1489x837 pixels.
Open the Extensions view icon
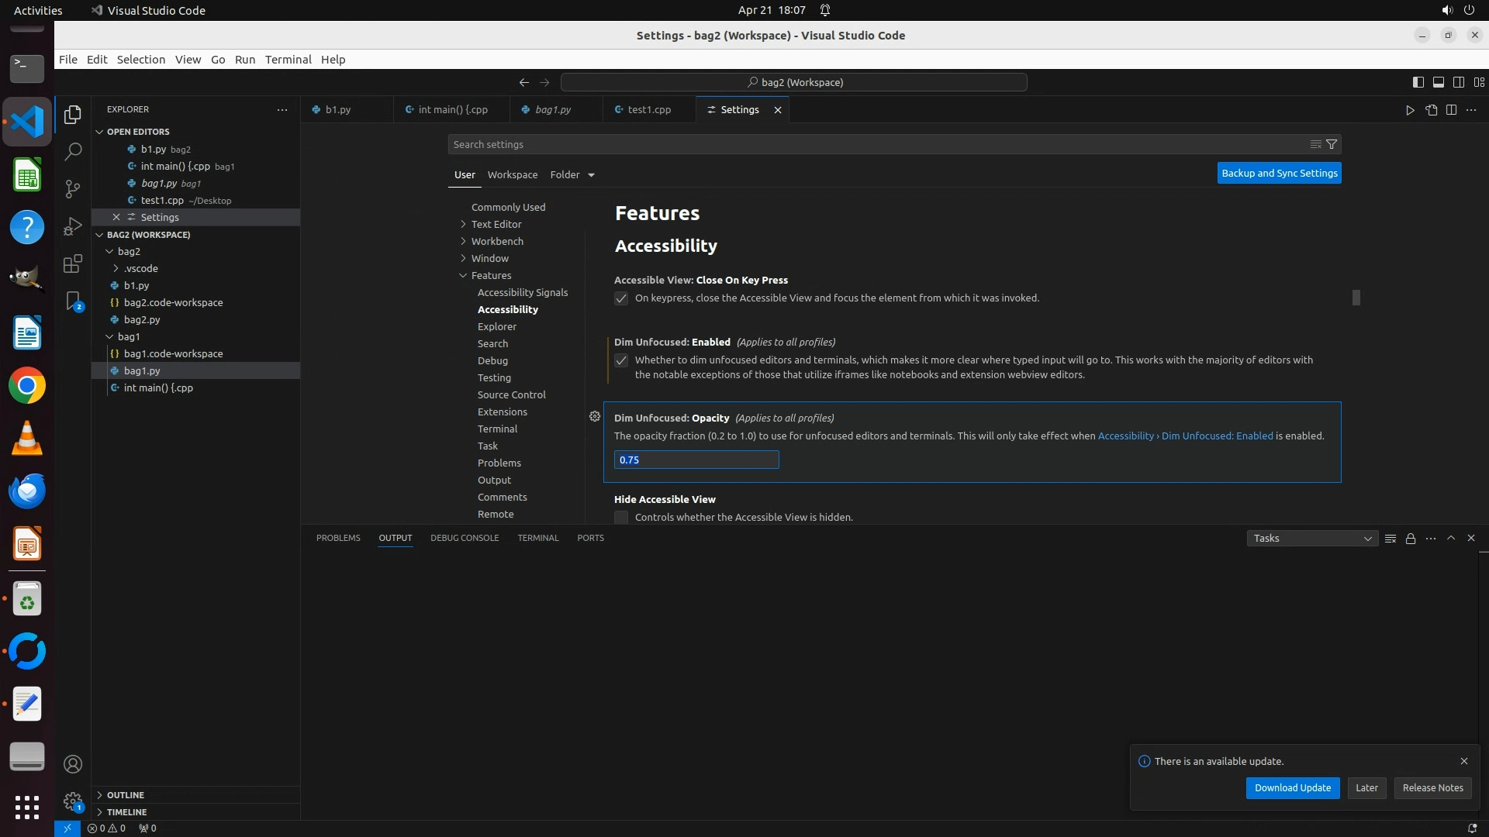point(73,263)
